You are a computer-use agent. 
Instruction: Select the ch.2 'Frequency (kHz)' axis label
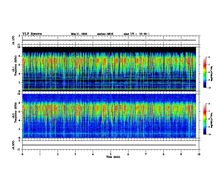[16, 113]
